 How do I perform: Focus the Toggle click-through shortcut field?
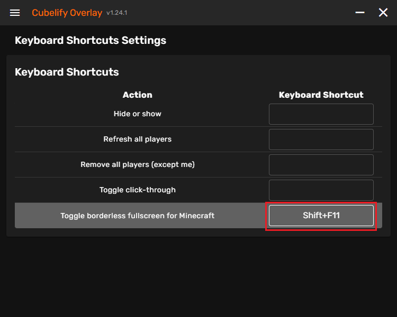(321, 190)
